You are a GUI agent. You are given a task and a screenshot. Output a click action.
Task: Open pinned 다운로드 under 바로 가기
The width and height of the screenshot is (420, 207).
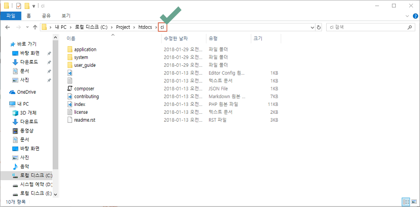coord(29,62)
